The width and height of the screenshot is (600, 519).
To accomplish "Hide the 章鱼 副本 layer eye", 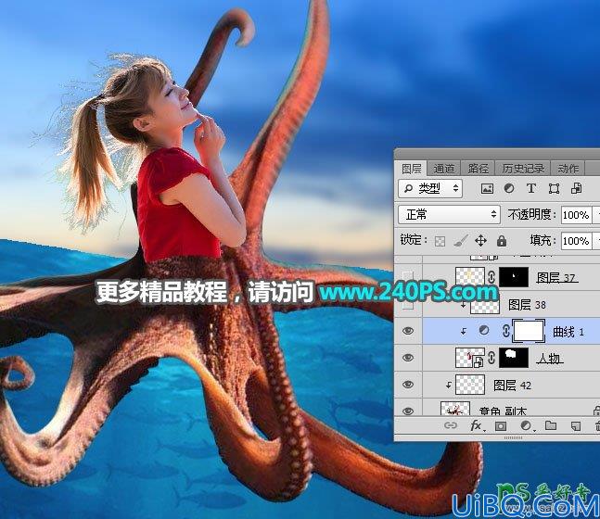I will point(408,411).
